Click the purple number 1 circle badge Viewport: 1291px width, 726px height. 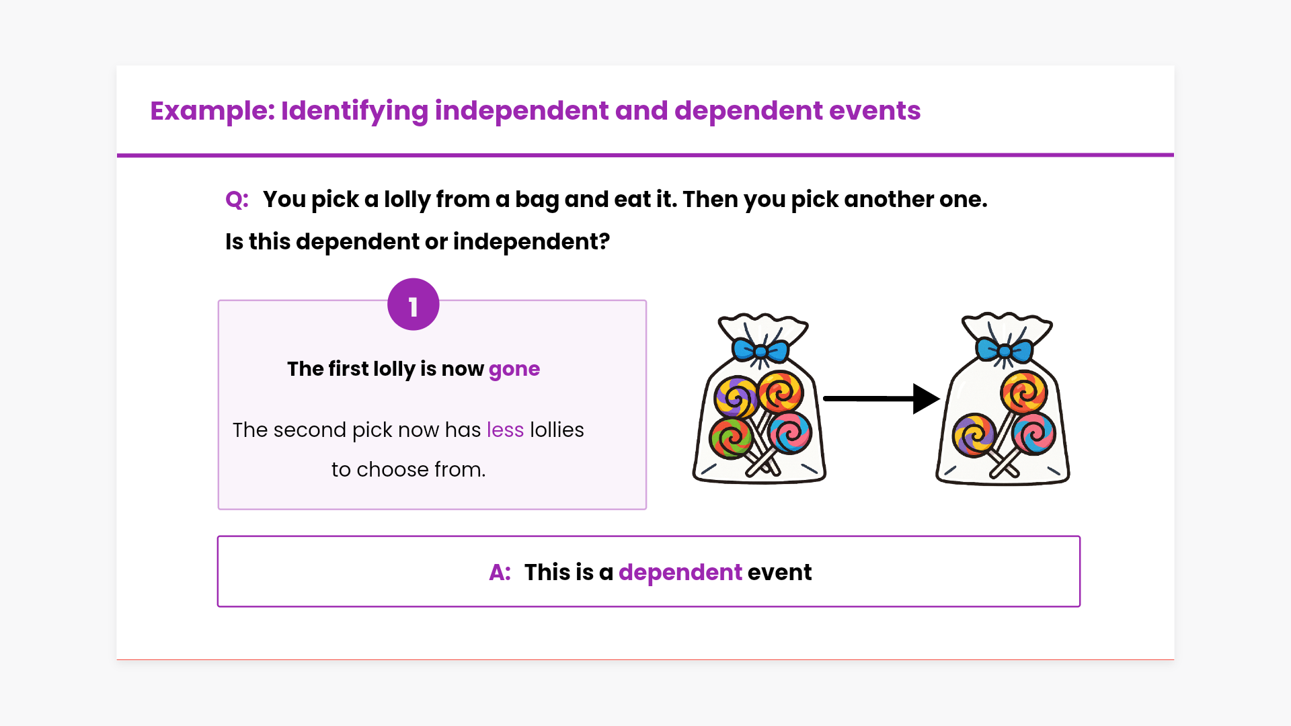(413, 305)
